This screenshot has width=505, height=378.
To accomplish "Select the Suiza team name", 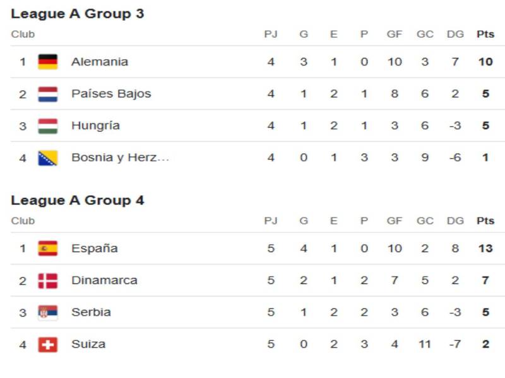I will coord(88,345).
